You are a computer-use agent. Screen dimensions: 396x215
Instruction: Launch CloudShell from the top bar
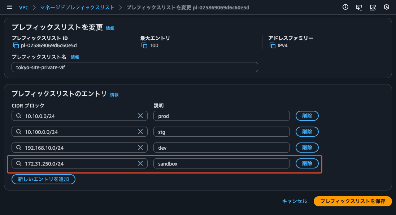[x=359, y=7]
